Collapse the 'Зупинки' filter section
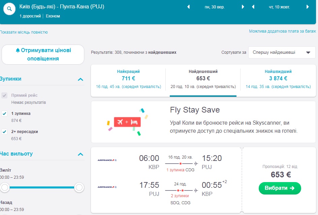This screenshot has width=318, height=215. [x=80, y=79]
